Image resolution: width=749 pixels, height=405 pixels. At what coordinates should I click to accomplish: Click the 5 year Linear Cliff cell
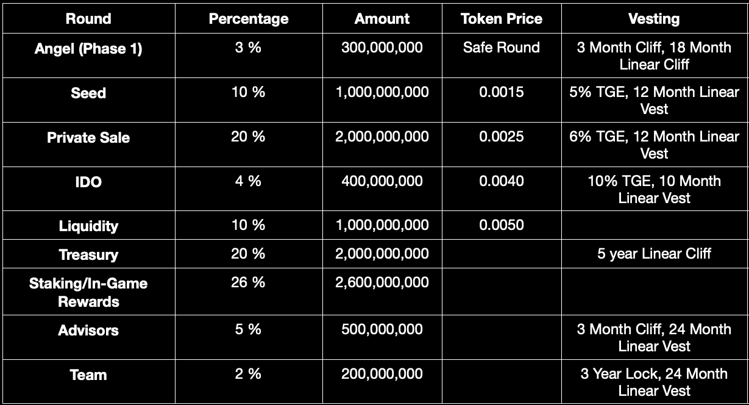coord(654,254)
